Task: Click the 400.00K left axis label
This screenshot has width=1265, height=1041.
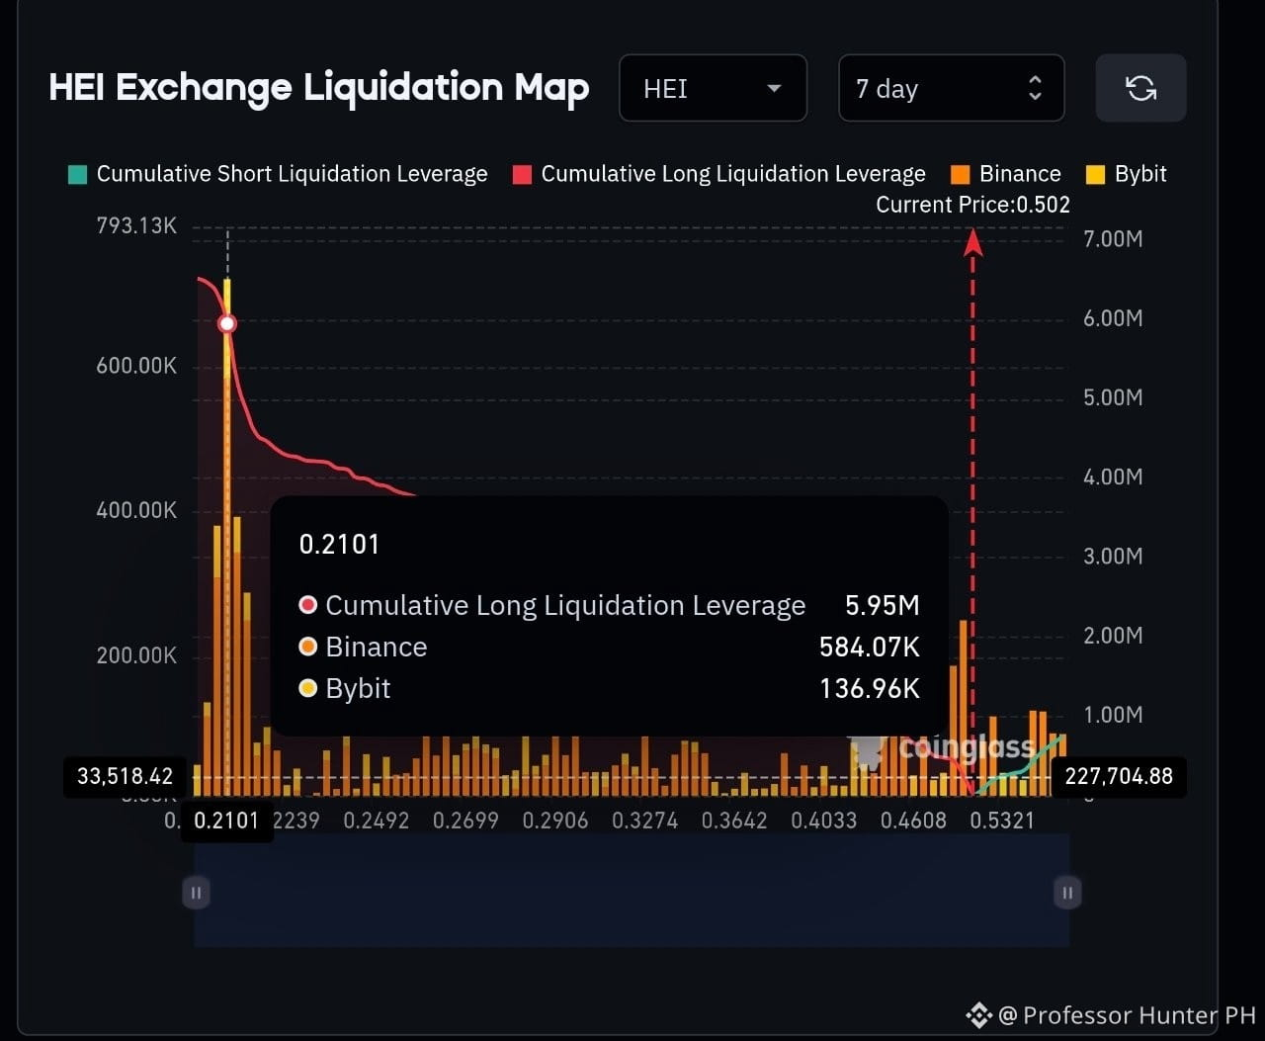Action: coord(136,510)
